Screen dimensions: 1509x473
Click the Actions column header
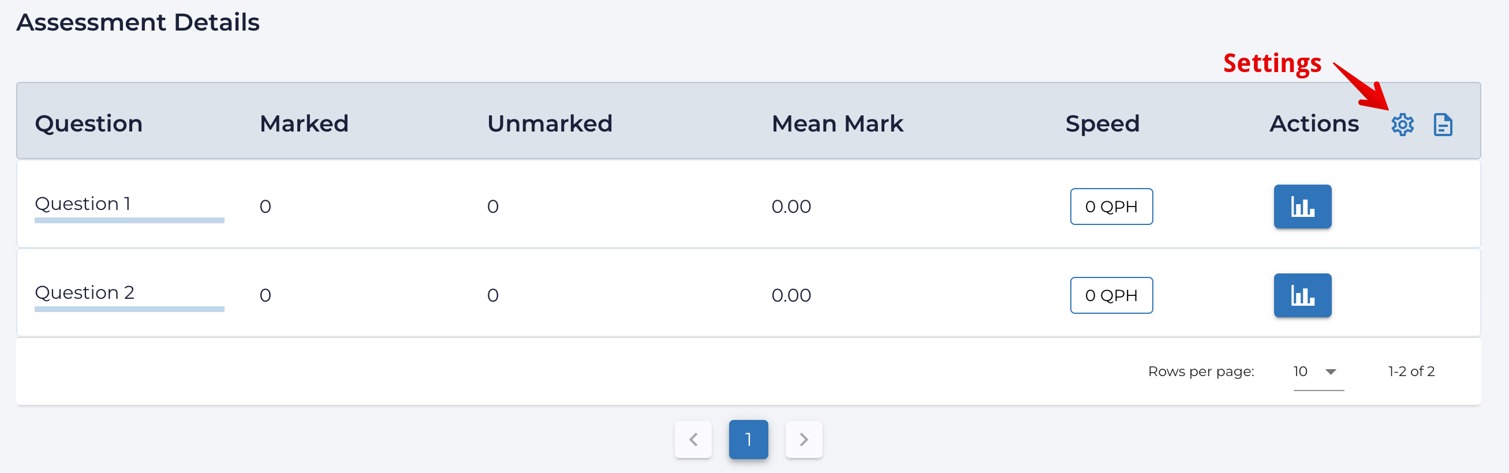pyautogui.click(x=1314, y=123)
